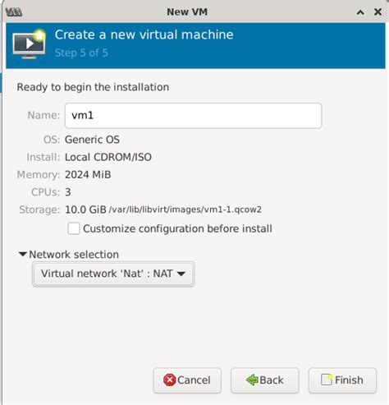Click 'Ready to begin the installation' text

pos(93,87)
